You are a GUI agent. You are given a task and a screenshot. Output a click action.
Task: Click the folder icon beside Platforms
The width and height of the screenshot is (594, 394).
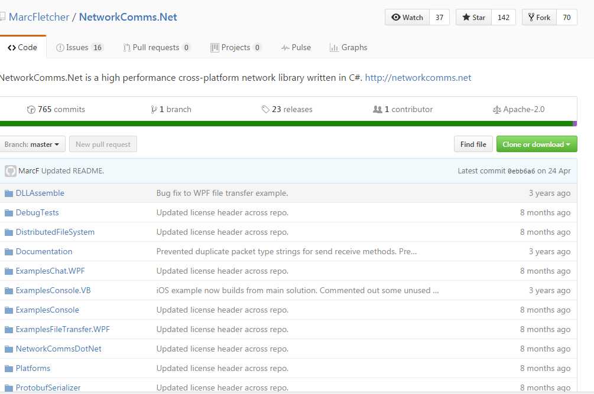click(9, 369)
